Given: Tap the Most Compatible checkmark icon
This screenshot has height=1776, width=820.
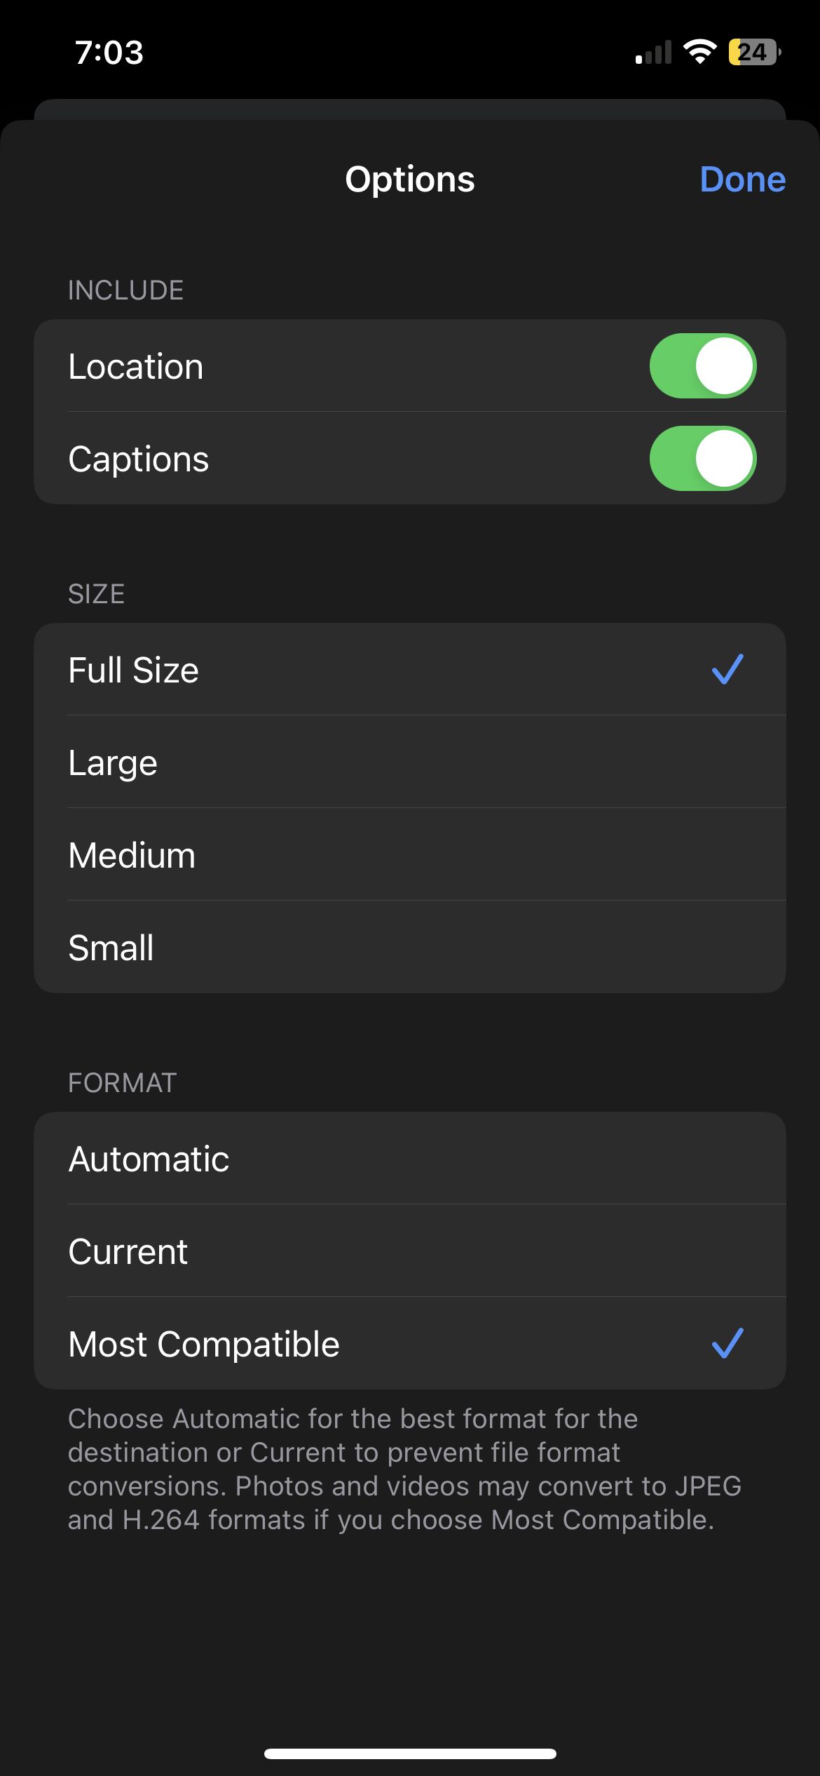Looking at the screenshot, I should pyautogui.click(x=727, y=1343).
